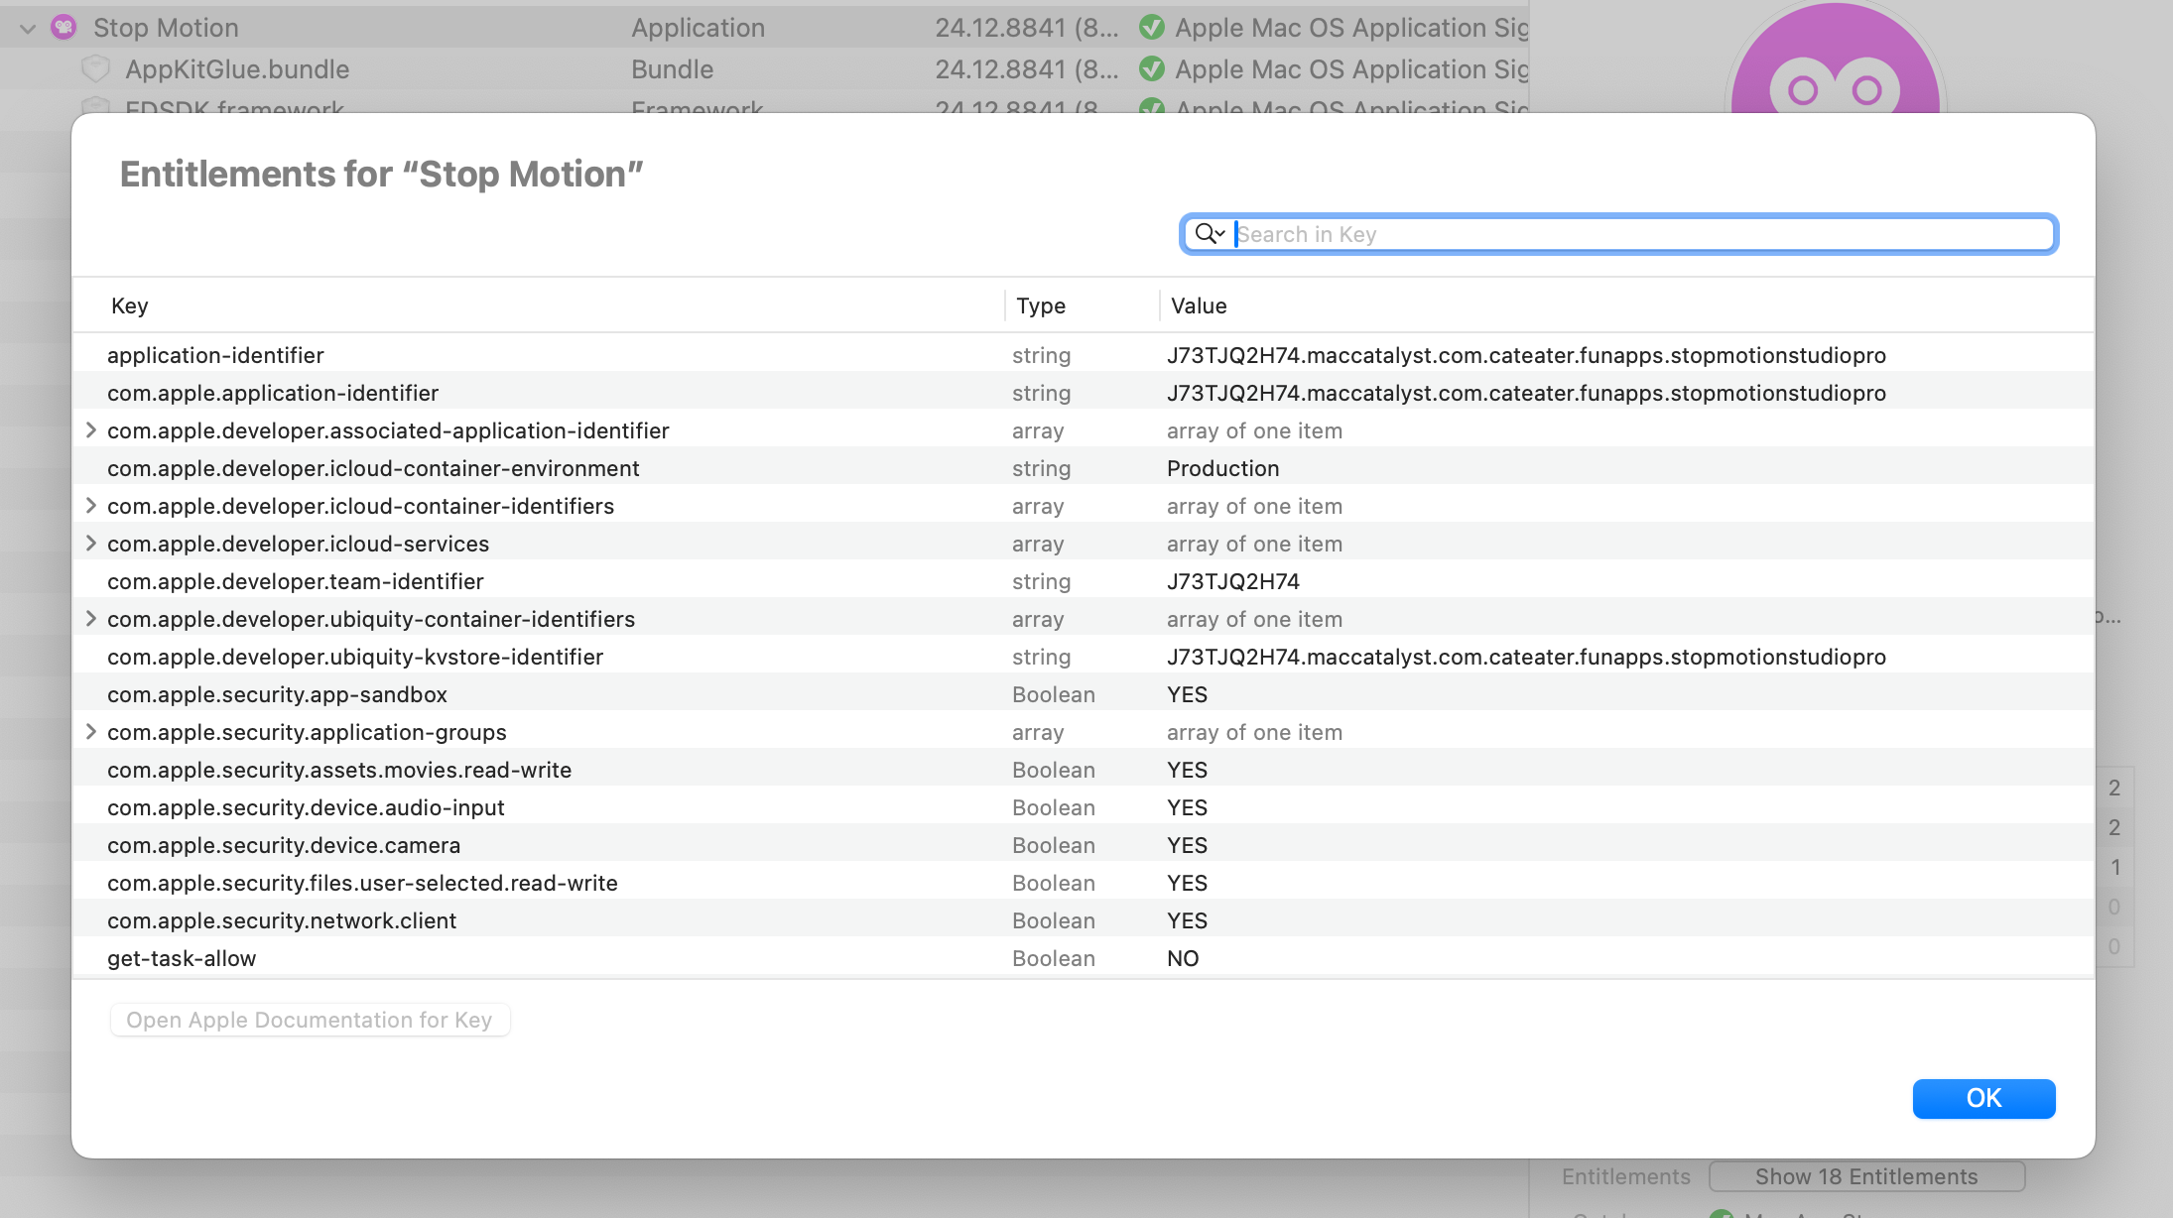
Task: Select com.apple.developer.ubiquity-kvstore-identifier key
Action: click(x=355, y=657)
